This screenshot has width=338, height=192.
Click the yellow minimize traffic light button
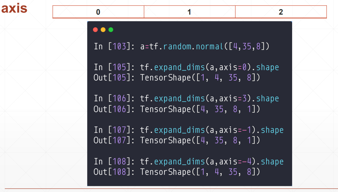[x=103, y=30]
